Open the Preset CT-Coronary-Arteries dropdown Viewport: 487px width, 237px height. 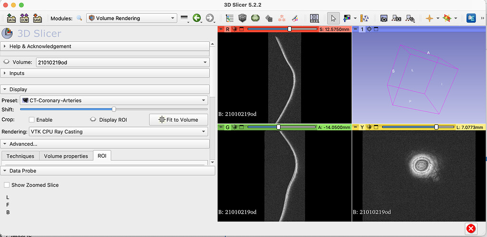tap(114, 100)
